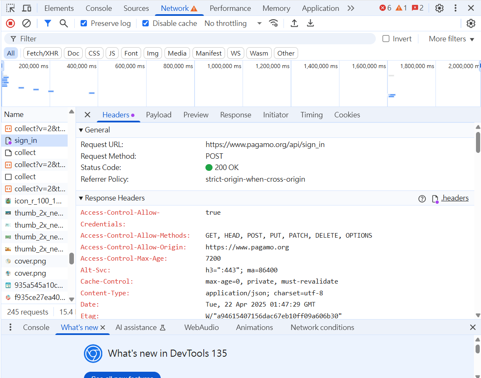Filter requests by Img type
The width and height of the screenshot is (481, 378).
(x=152, y=53)
